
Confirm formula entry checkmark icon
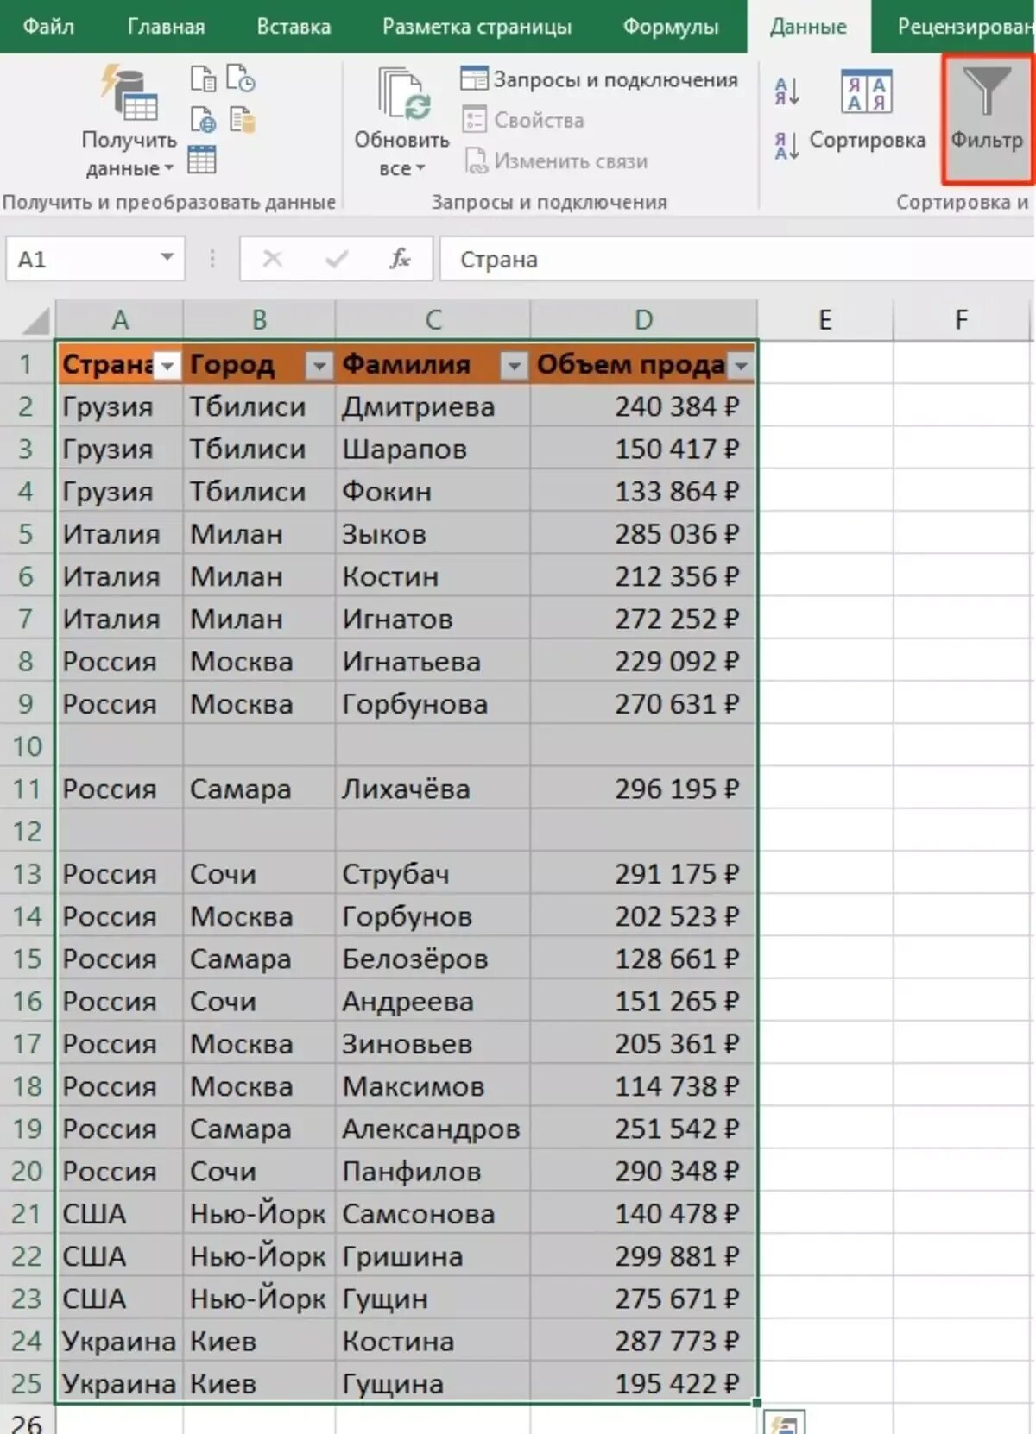[x=337, y=258]
